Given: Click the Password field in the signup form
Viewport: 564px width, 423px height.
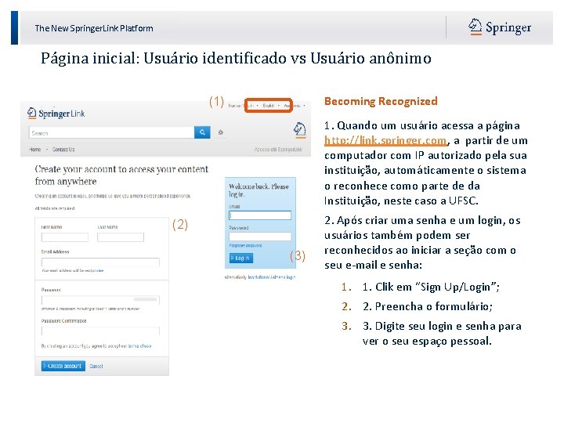Looking at the screenshot, I should click(100, 300).
